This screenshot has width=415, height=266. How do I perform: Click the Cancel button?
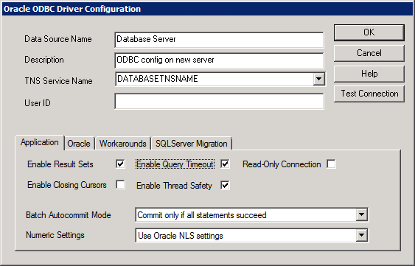[x=369, y=53]
